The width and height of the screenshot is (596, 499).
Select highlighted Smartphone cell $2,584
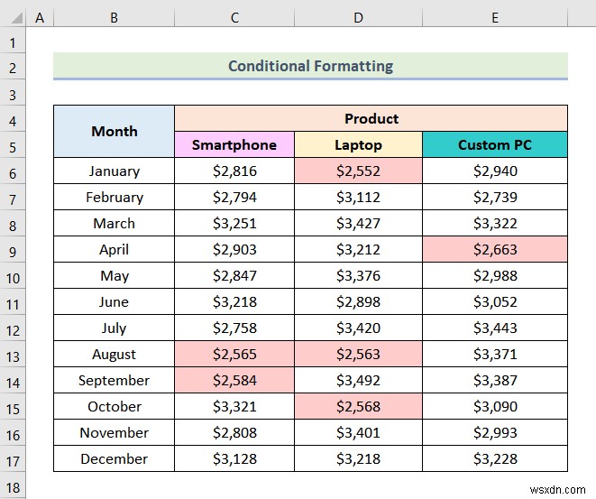[x=234, y=380]
